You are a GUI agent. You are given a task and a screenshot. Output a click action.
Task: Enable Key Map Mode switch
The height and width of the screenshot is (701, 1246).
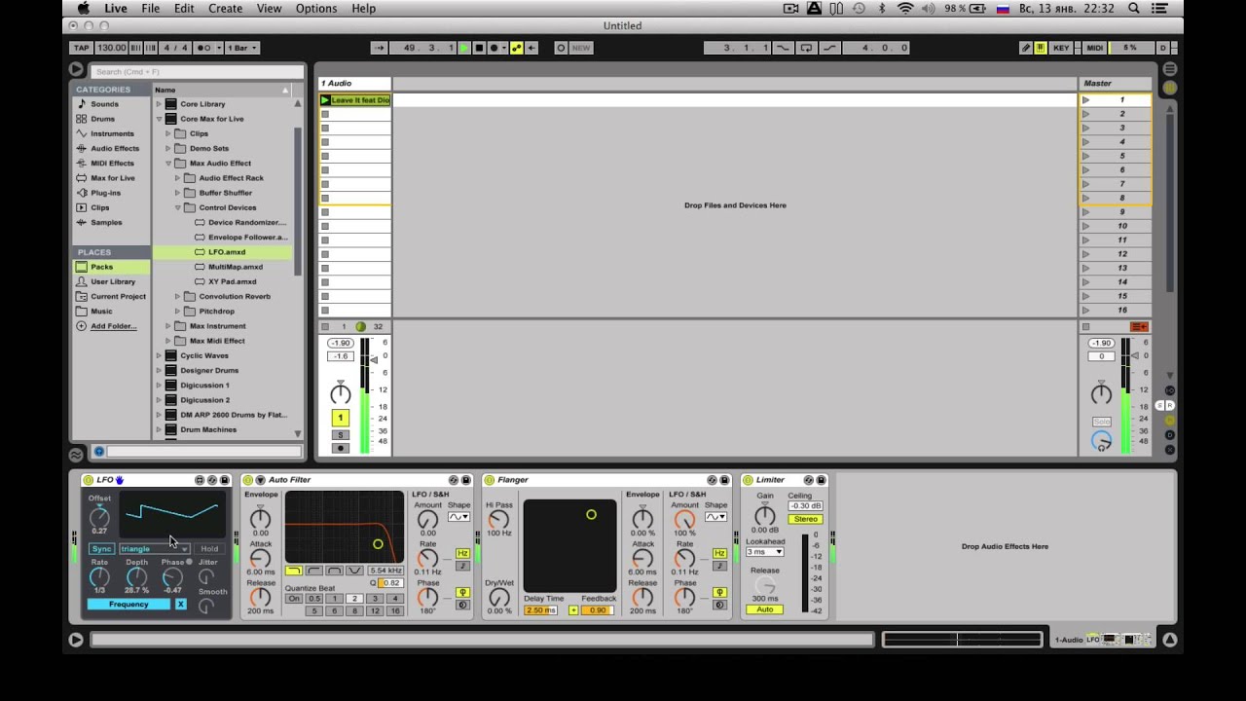coord(1061,48)
